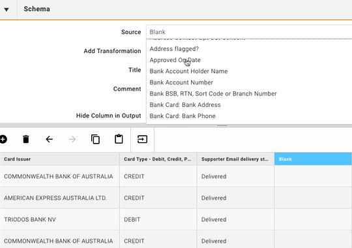Paste column using clipboard icon
Image resolution: width=352 pixels, height=248 pixels.
(119, 139)
